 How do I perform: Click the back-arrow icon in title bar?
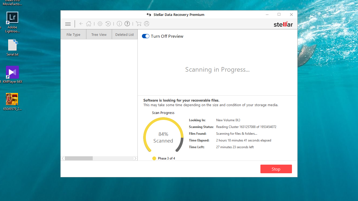149,15
